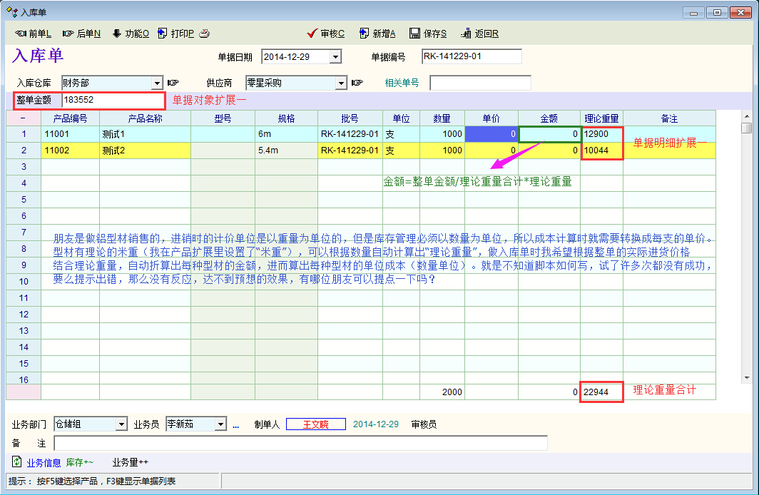Open the 供应商 supplier dropdown
The width and height of the screenshot is (759, 495).
tap(341, 83)
